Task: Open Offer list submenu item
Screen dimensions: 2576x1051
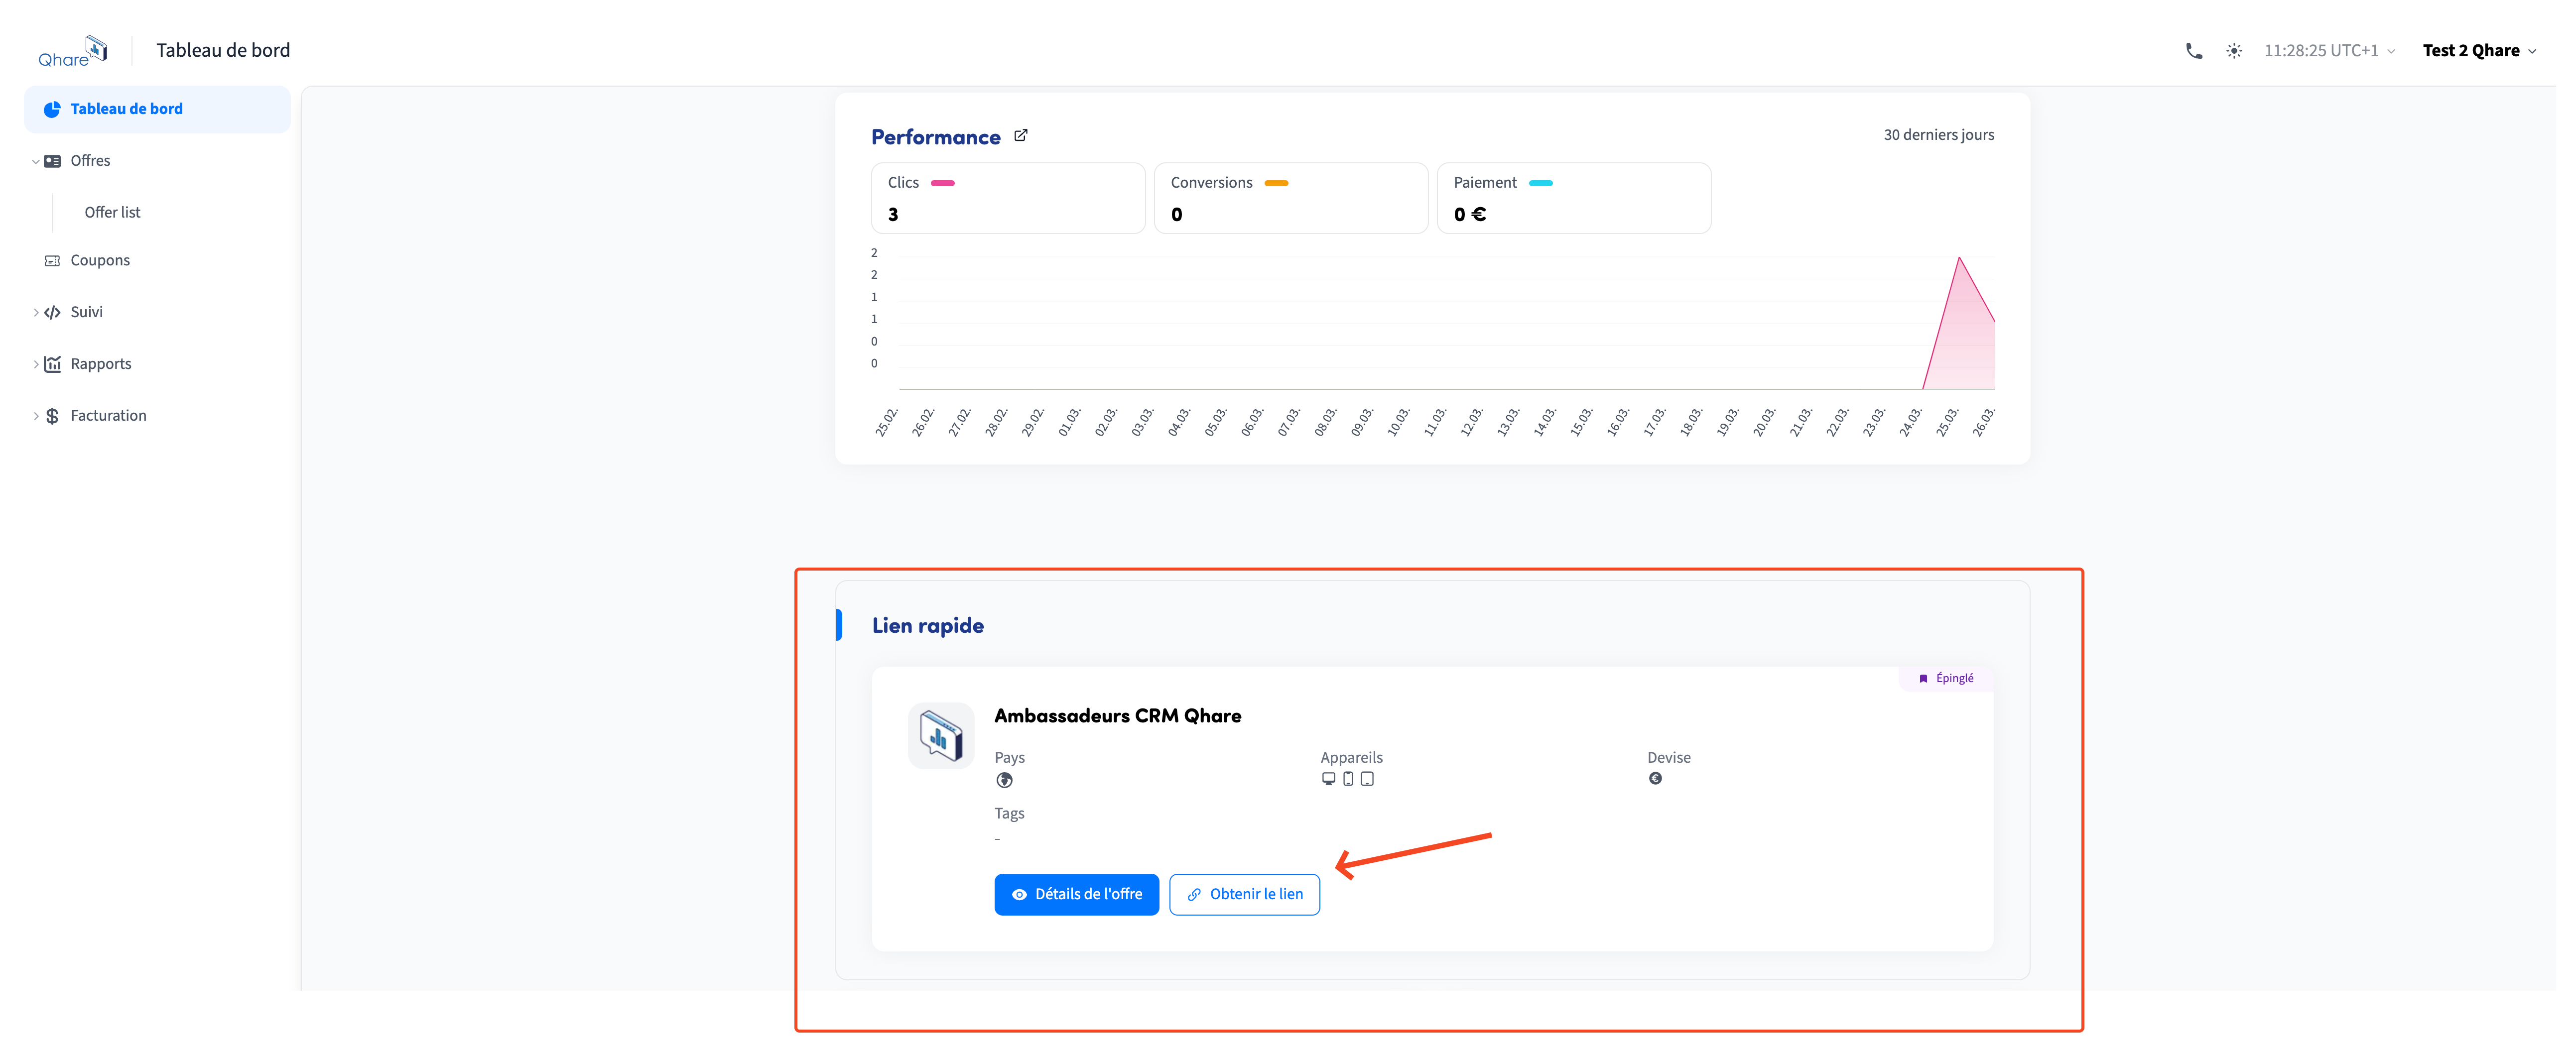Action: (x=112, y=212)
